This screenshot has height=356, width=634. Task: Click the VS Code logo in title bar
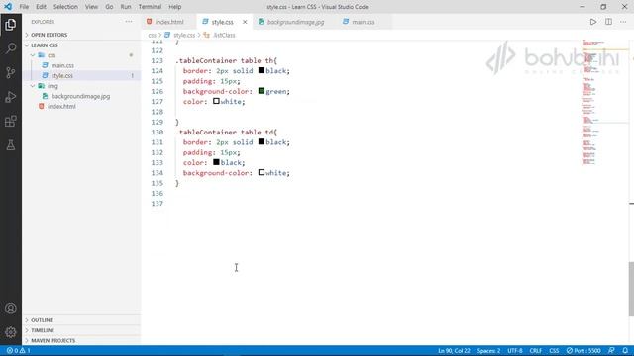pos(8,7)
